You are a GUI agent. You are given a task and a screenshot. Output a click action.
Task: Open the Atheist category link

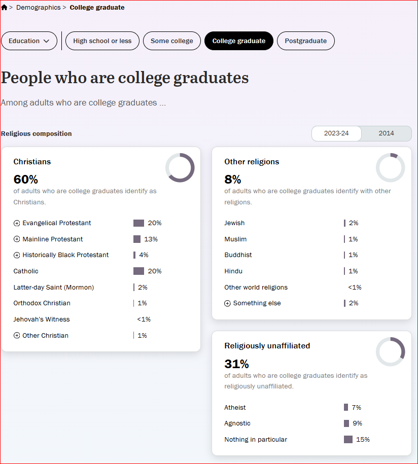click(x=235, y=408)
